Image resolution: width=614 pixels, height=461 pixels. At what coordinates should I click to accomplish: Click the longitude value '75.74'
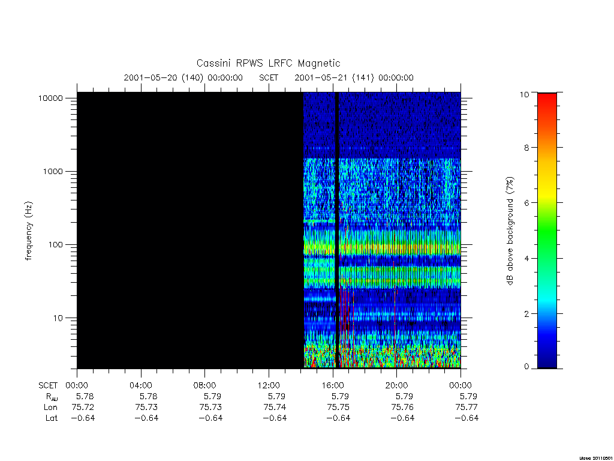click(x=275, y=408)
